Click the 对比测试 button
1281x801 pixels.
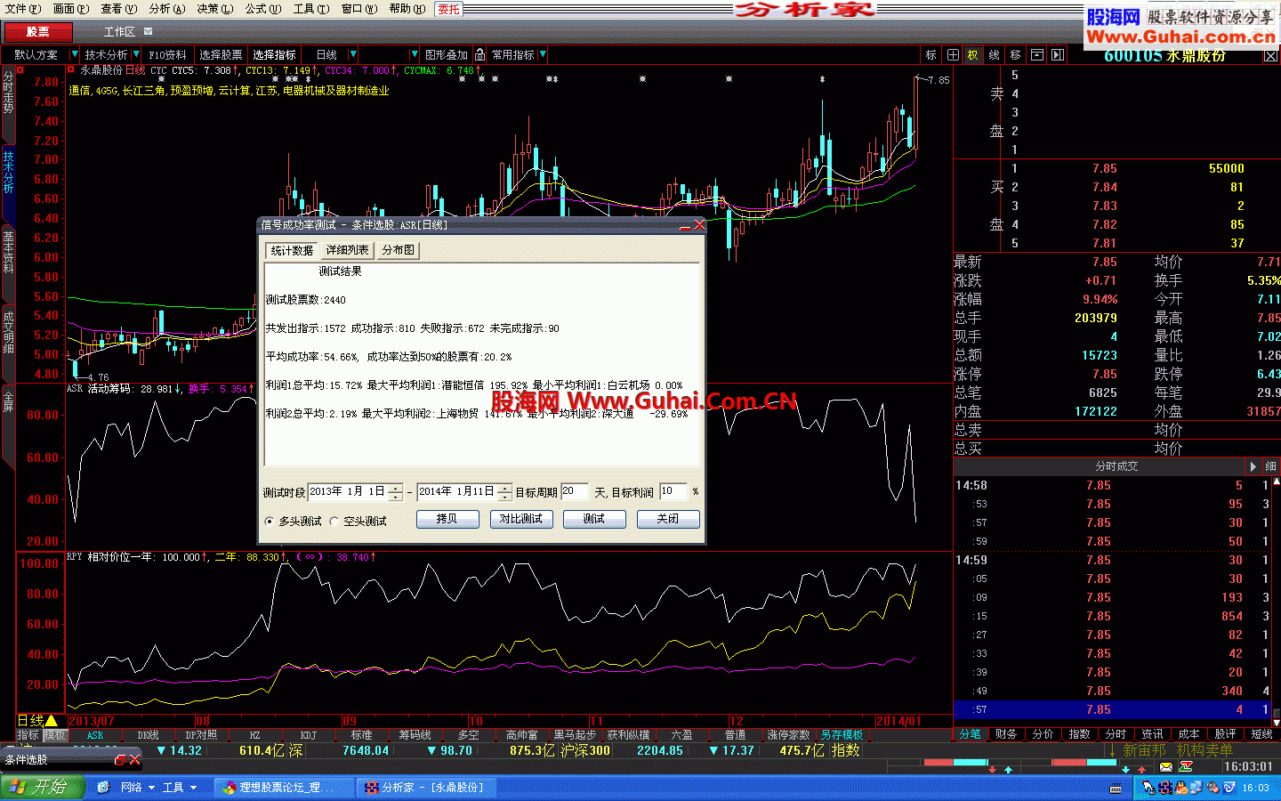(520, 519)
